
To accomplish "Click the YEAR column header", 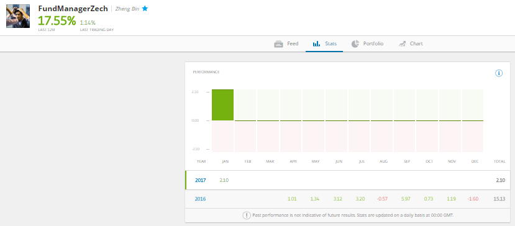I will point(201,161).
